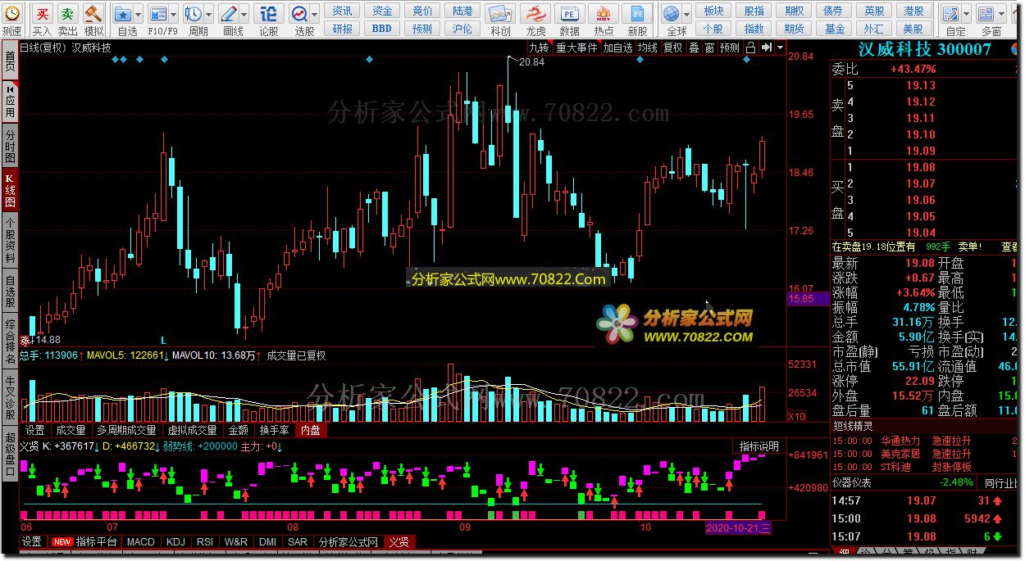Viewport: 1025px width, 561px height.
Task: Toggle 复权 price adjustment in chart header
Action: pyautogui.click(x=673, y=48)
